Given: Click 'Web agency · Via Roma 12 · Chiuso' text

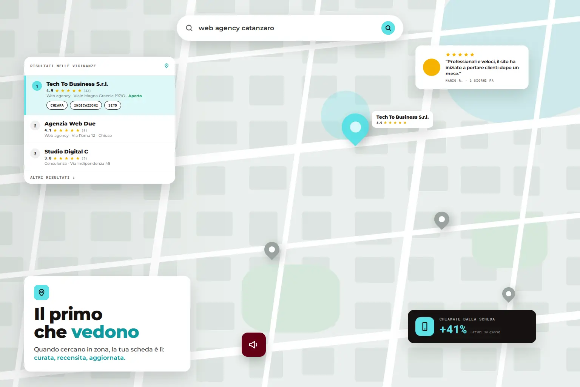Looking at the screenshot, I should tap(78, 136).
